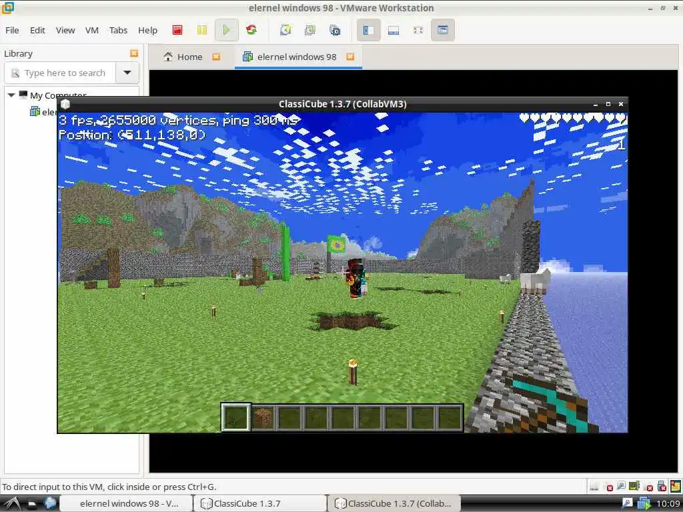Click the CD/DVD drive status icon
This screenshot has width=683, height=512.
point(608,486)
